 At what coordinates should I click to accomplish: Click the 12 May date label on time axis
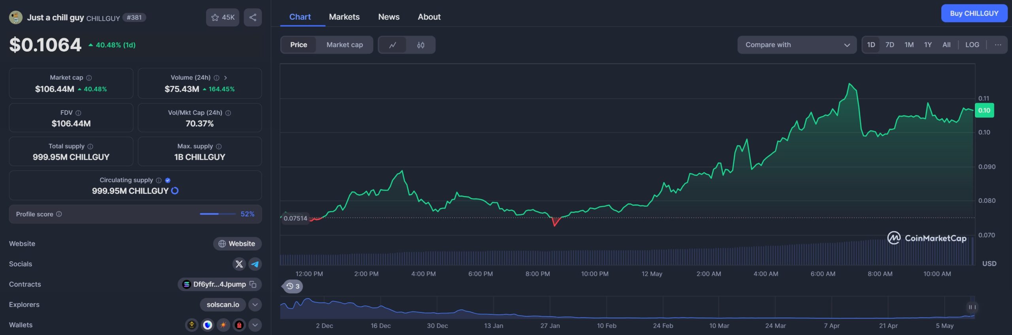point(651,274)
